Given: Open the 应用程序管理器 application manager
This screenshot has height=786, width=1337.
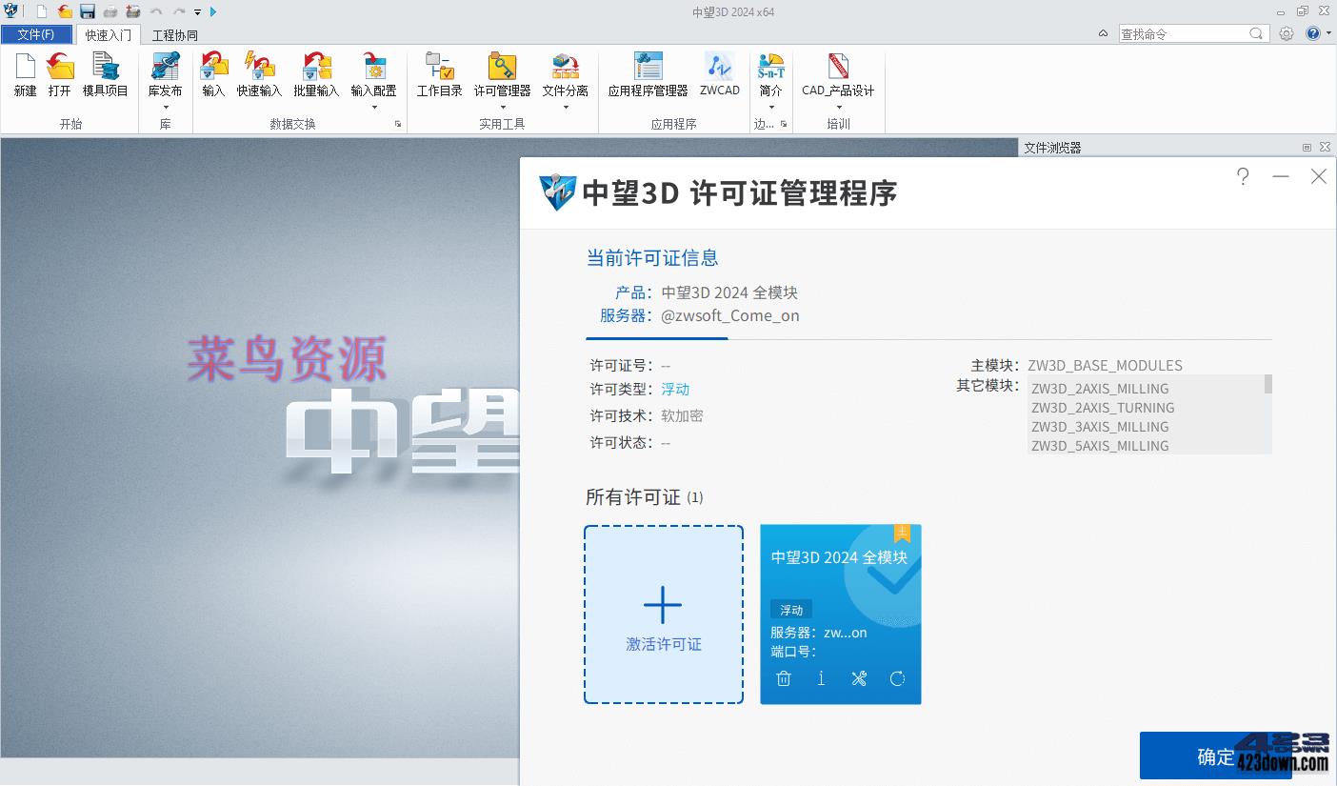Looking at the screenshot, I should click(x=648, y=74).
